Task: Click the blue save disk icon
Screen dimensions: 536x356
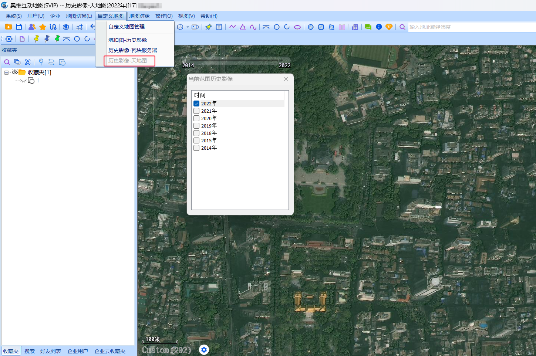Action: tap(19, 27)
